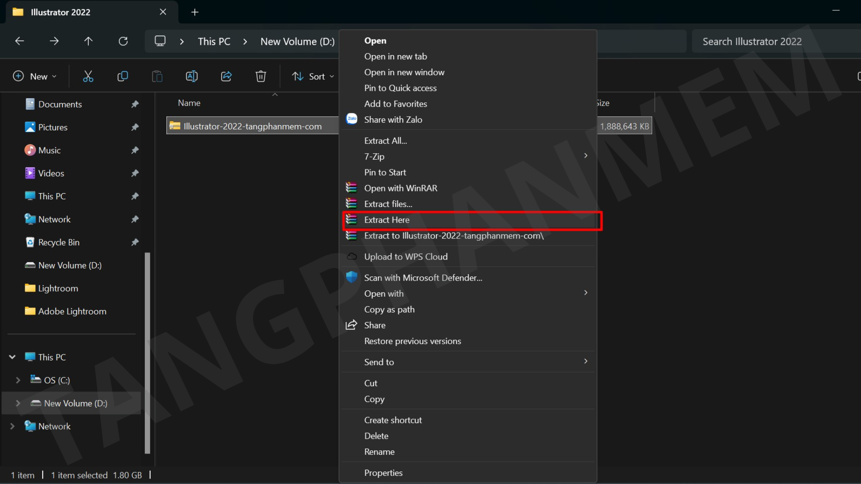Click Extract to Illustrator-2022-tangphanmem-com\ option
Viewport: 861px width, 484px height.
click(x=468, y=236)
